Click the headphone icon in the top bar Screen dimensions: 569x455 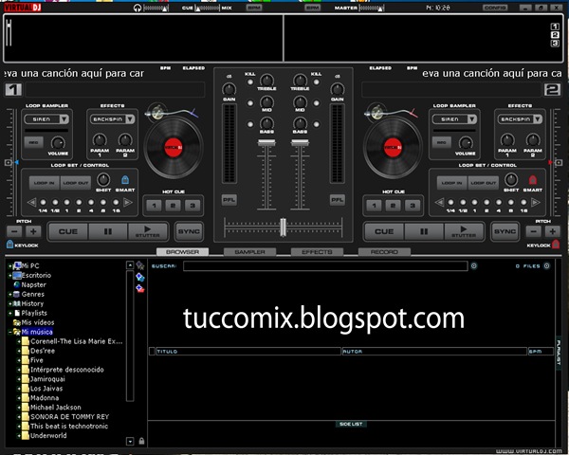138,8
